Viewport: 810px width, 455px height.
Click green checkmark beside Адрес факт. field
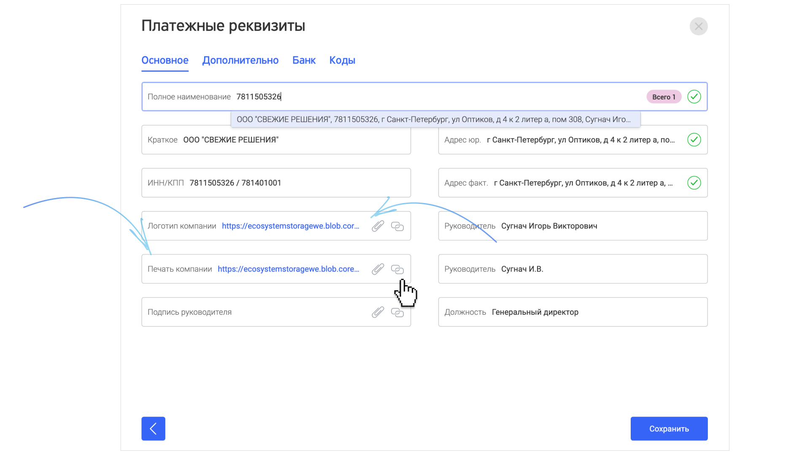[694, 183]
